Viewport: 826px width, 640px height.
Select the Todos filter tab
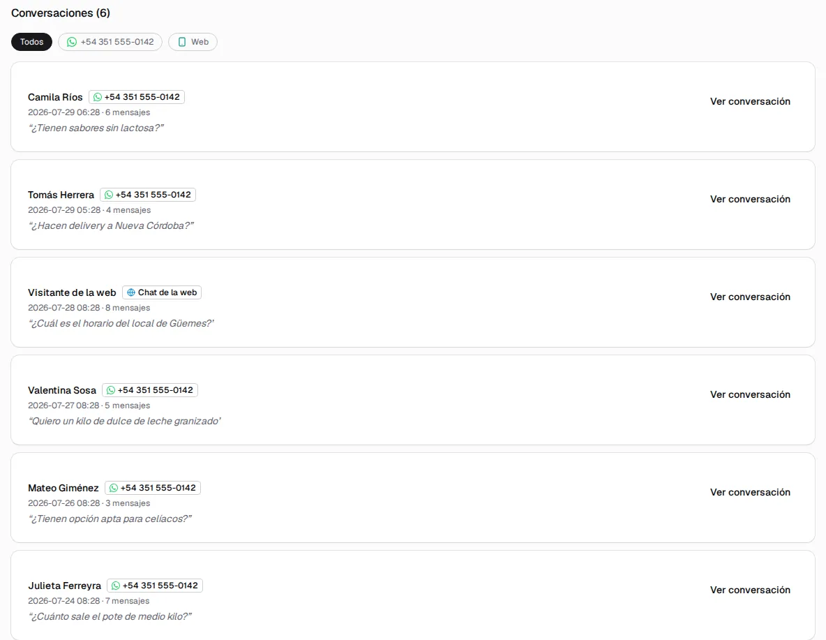click(x=31, y=42)
